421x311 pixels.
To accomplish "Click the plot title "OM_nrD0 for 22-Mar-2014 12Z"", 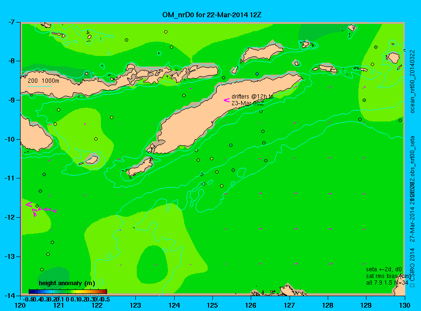I will [211, 15].
